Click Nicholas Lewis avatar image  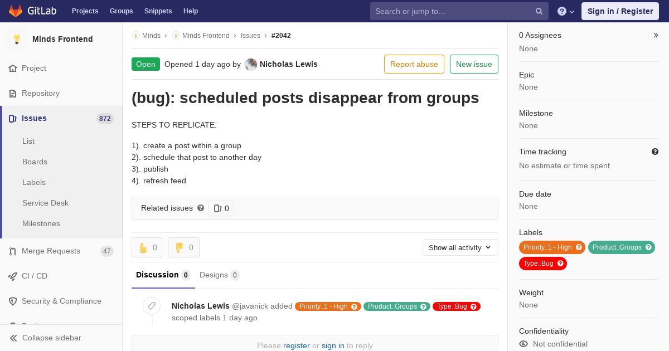tap(251, 64)
